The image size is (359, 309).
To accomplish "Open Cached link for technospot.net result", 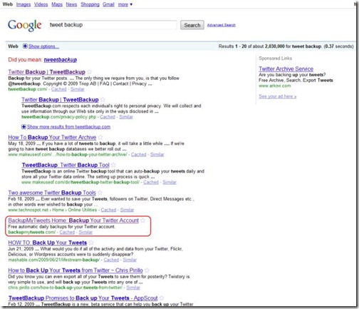I will click(x=108, y=210).
